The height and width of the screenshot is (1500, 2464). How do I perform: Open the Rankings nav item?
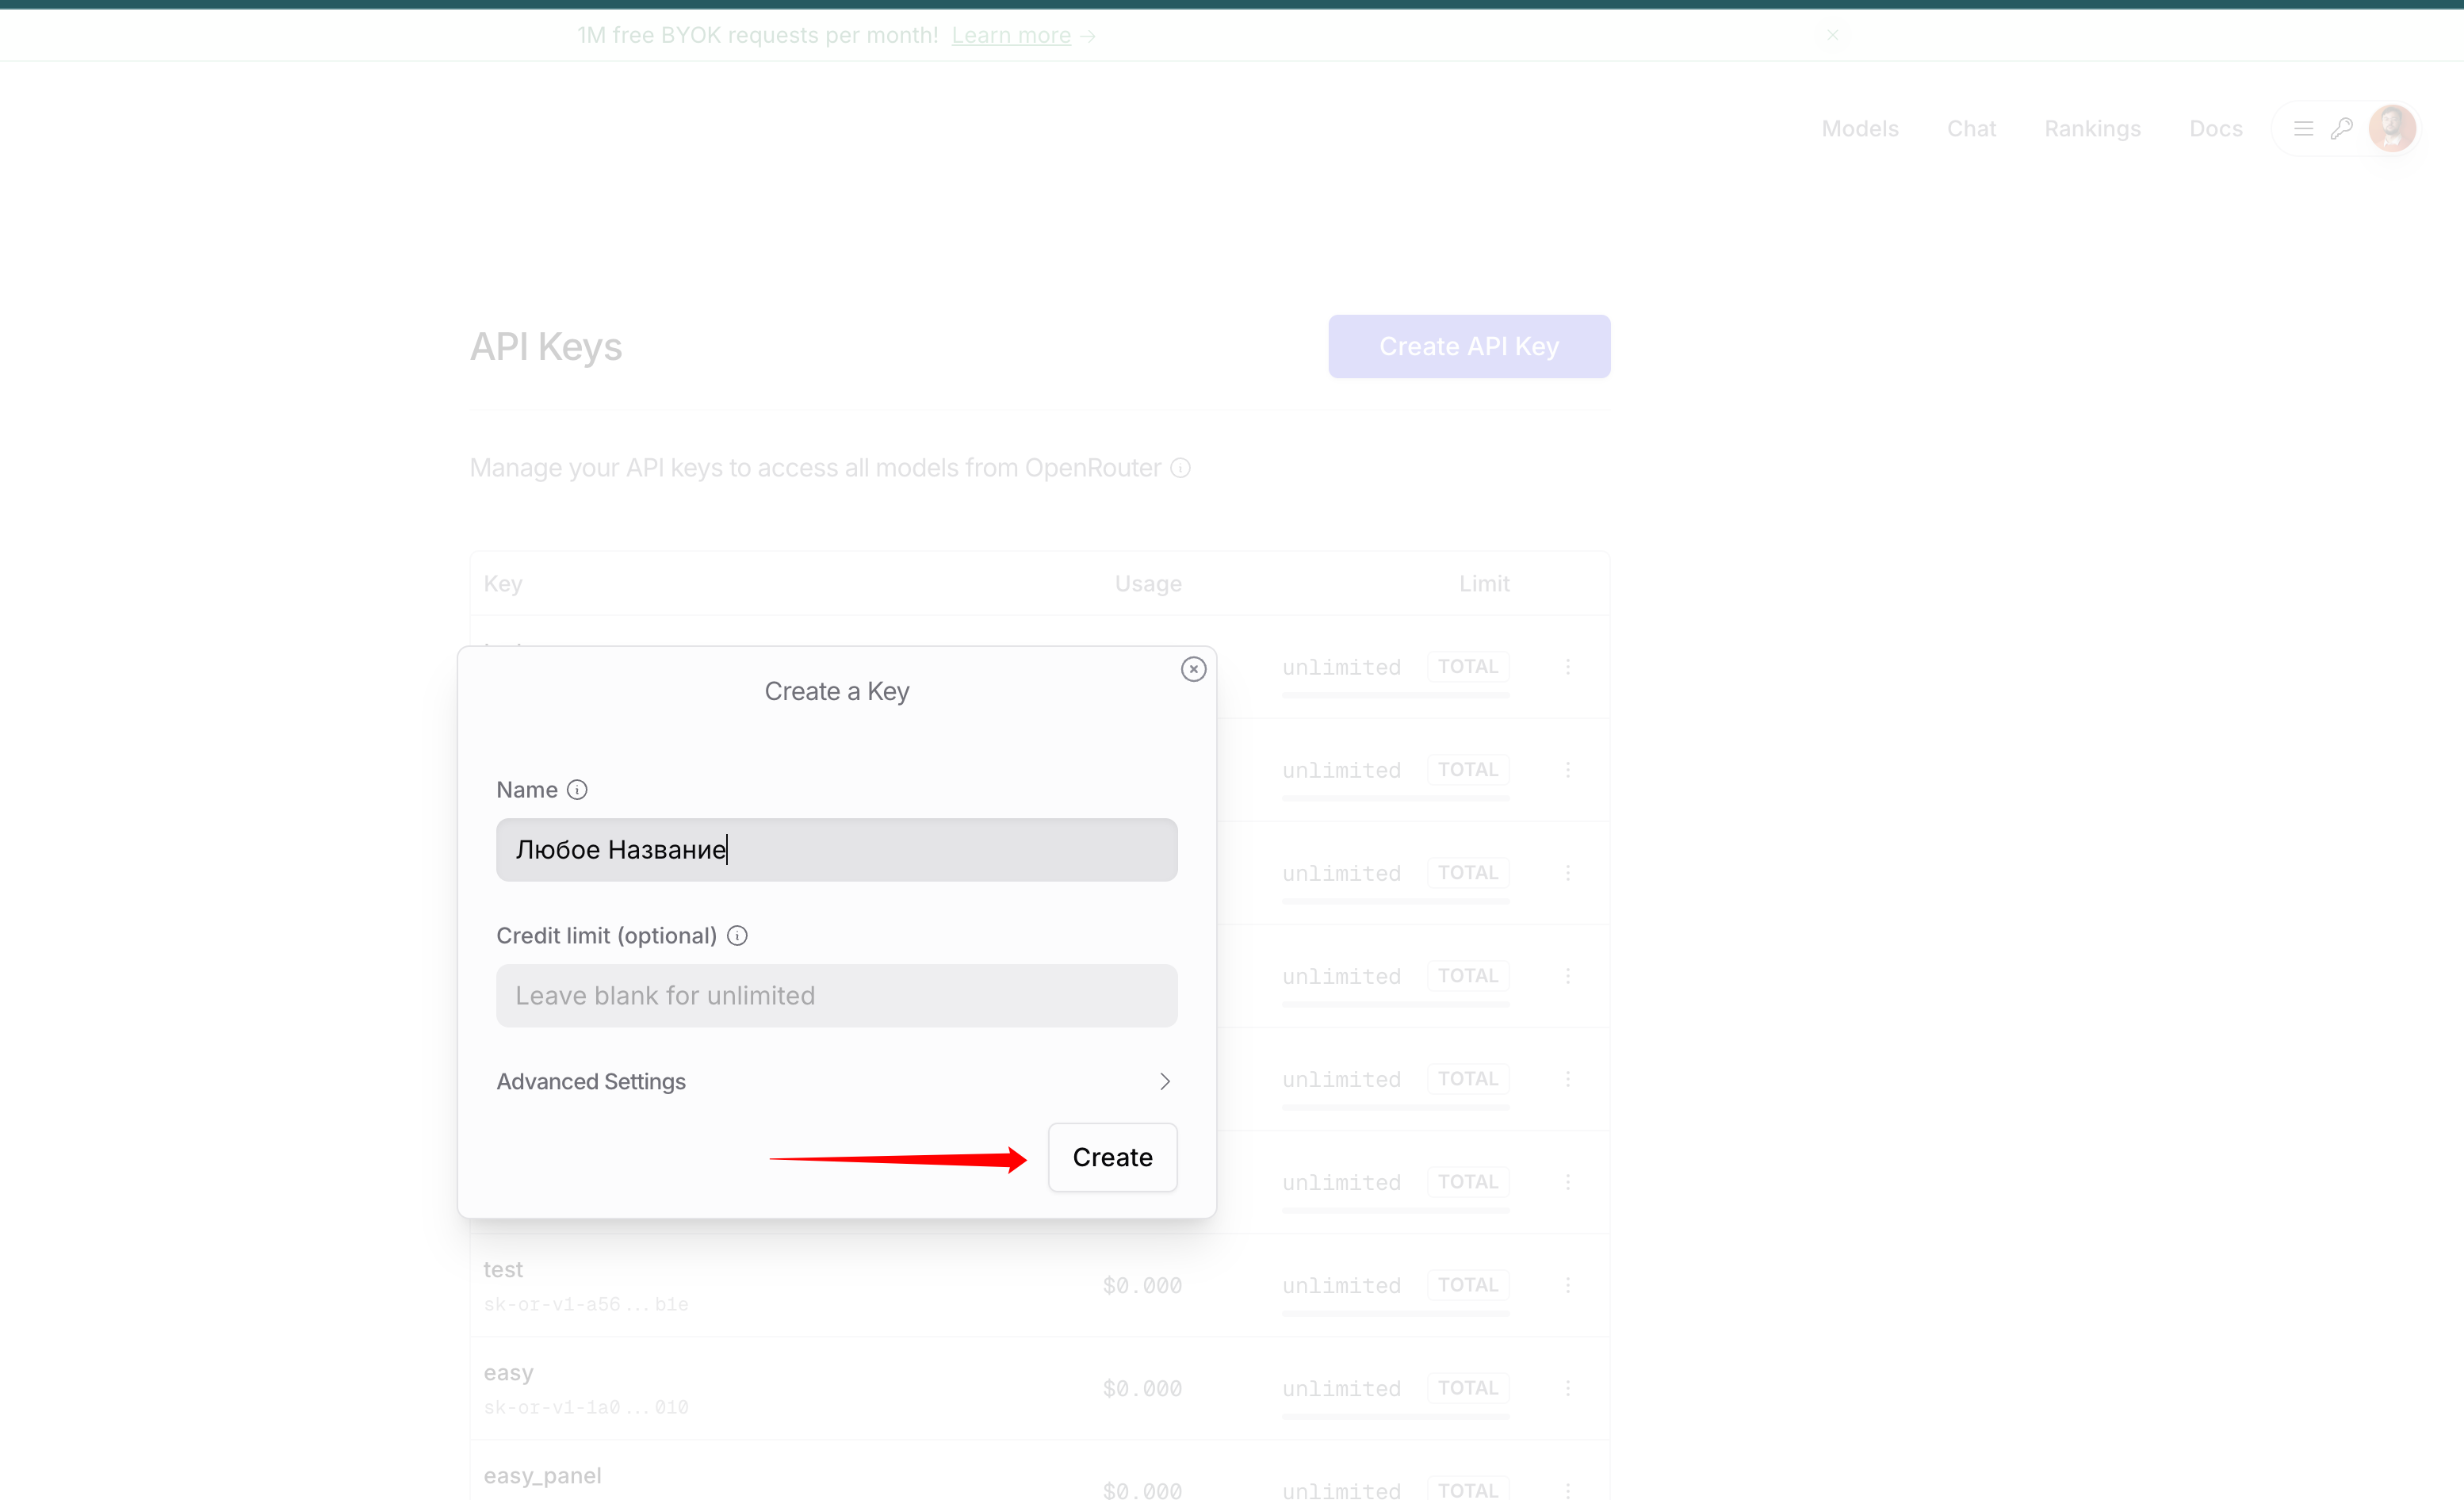click(2092, 129)
